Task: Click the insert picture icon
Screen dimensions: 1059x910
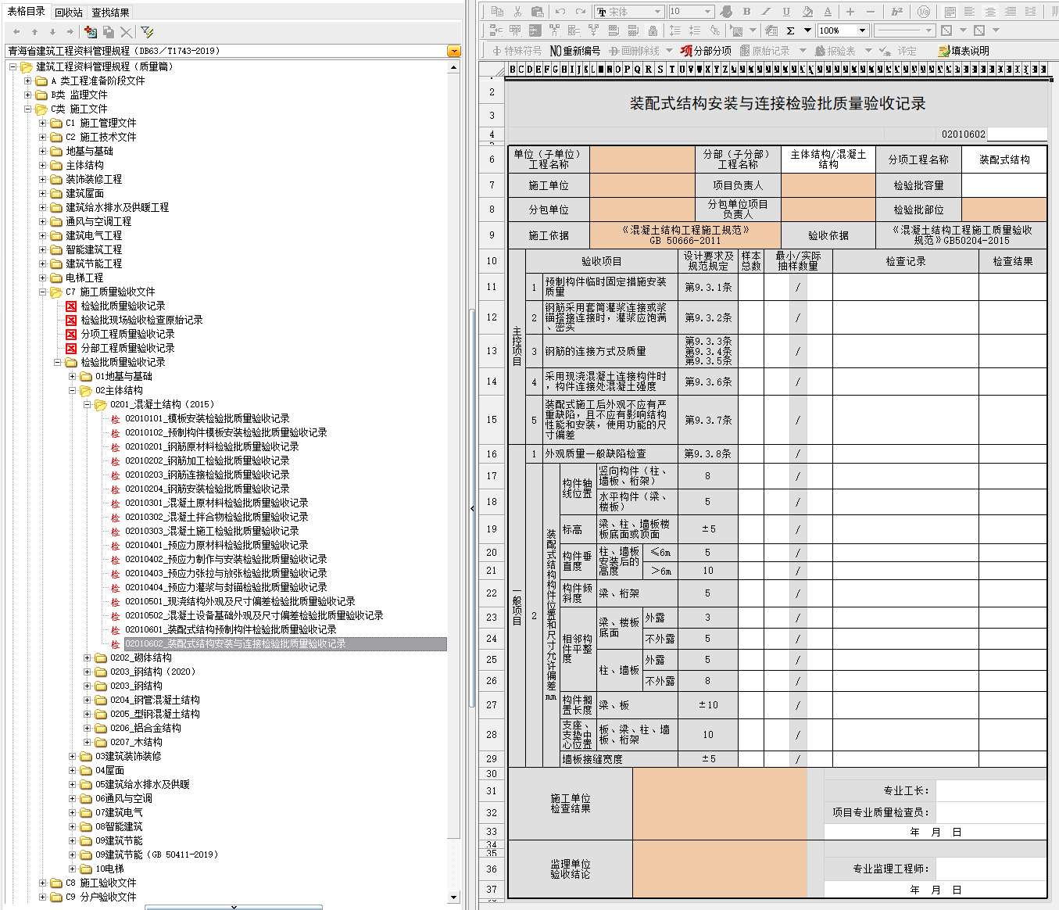Action: pos(736,30)
